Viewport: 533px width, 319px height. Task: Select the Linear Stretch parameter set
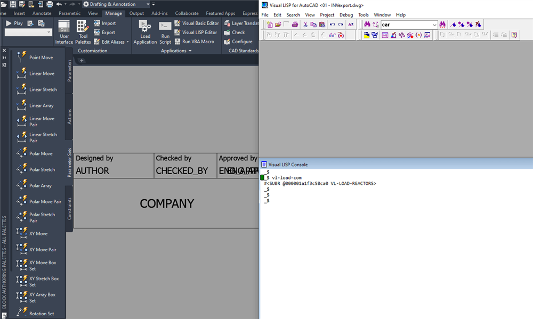[37, 89]
